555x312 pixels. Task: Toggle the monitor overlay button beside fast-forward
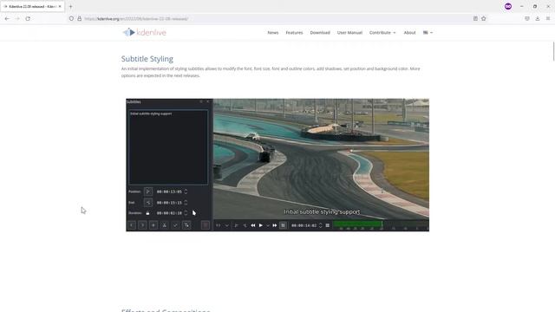[x=283, y=225]
